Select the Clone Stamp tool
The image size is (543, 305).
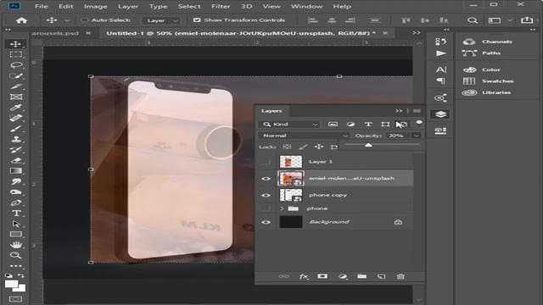(x=15, y=139)
